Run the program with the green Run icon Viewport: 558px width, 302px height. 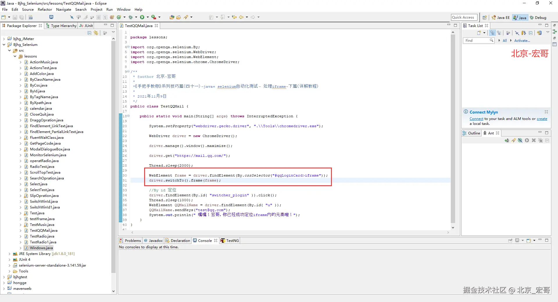[x=142, y=17]
